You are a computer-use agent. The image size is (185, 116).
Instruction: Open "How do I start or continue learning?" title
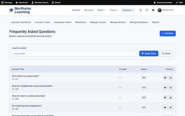click(29, 96)
